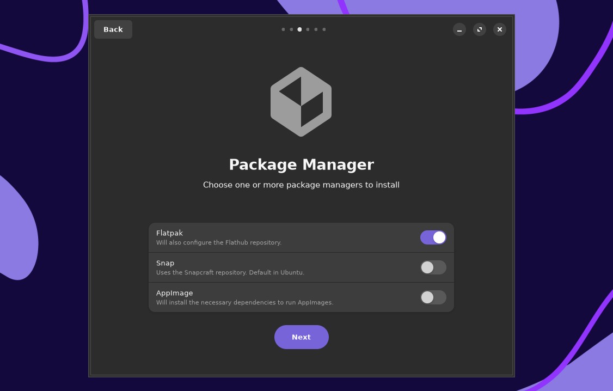Screen dimensions: 613x391
Task: Disable the Flatpak toggle switch
Action: pos(433,237)
